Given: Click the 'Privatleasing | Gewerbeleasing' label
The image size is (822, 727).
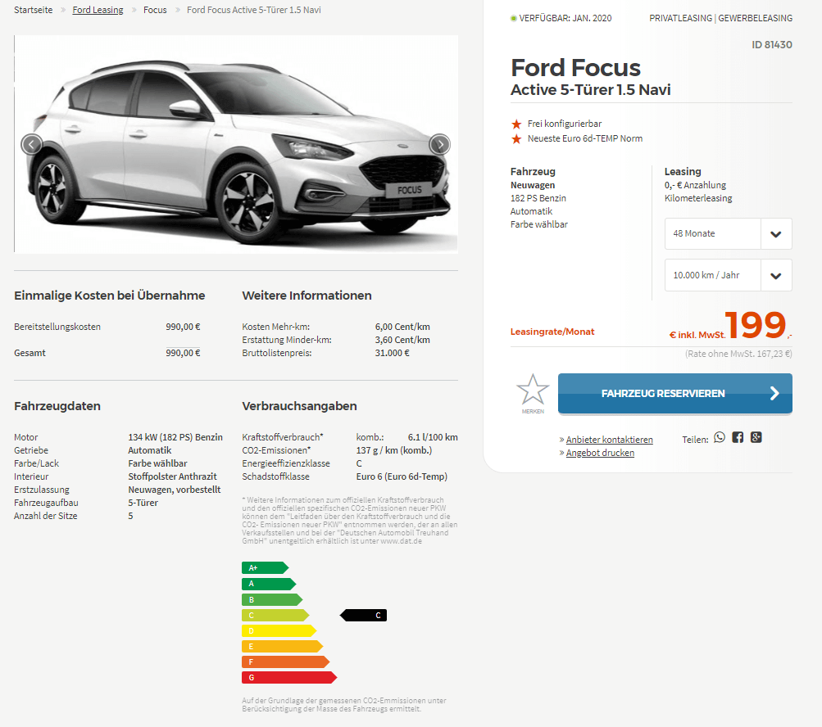Looking at the screenshot, I should coord(721,18).
